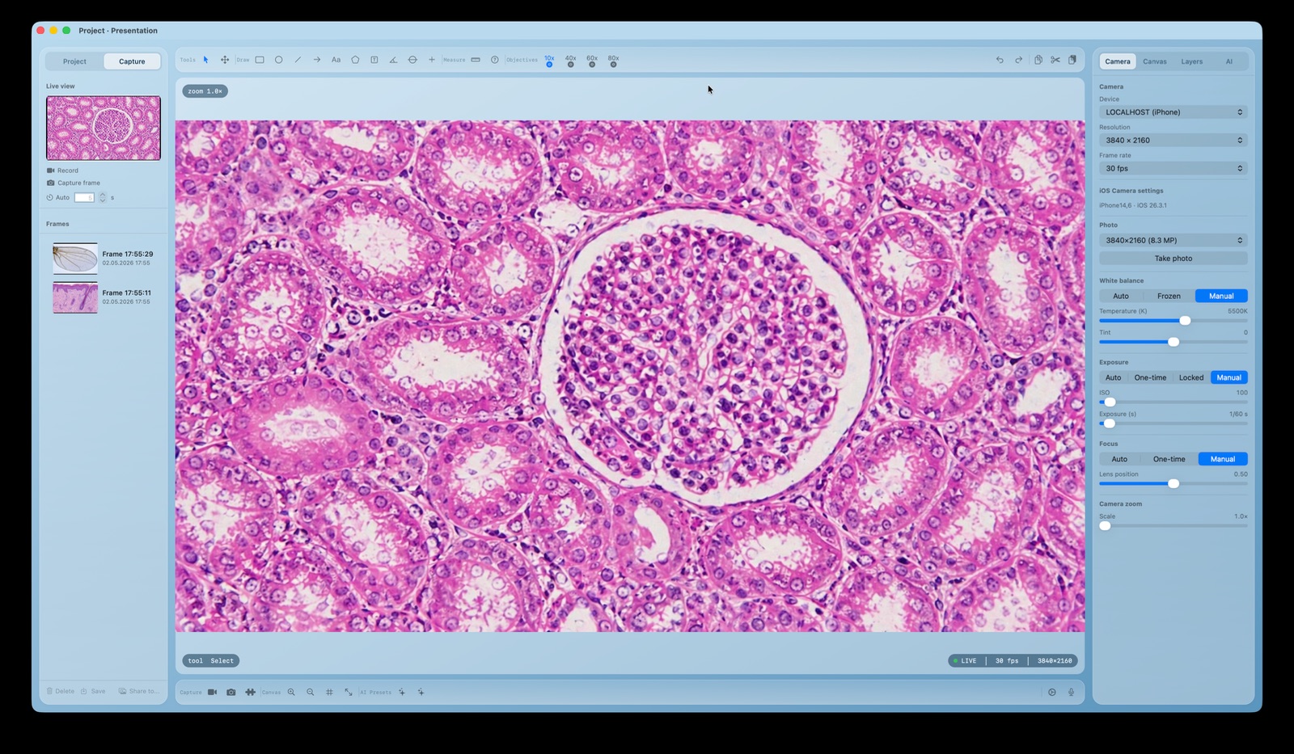Image resolution: width=1294 pixels, height=754 pixels.
Task: Click the Temperature (K) slider handle
Action: pyautogui.click(x=1185, y=321)
